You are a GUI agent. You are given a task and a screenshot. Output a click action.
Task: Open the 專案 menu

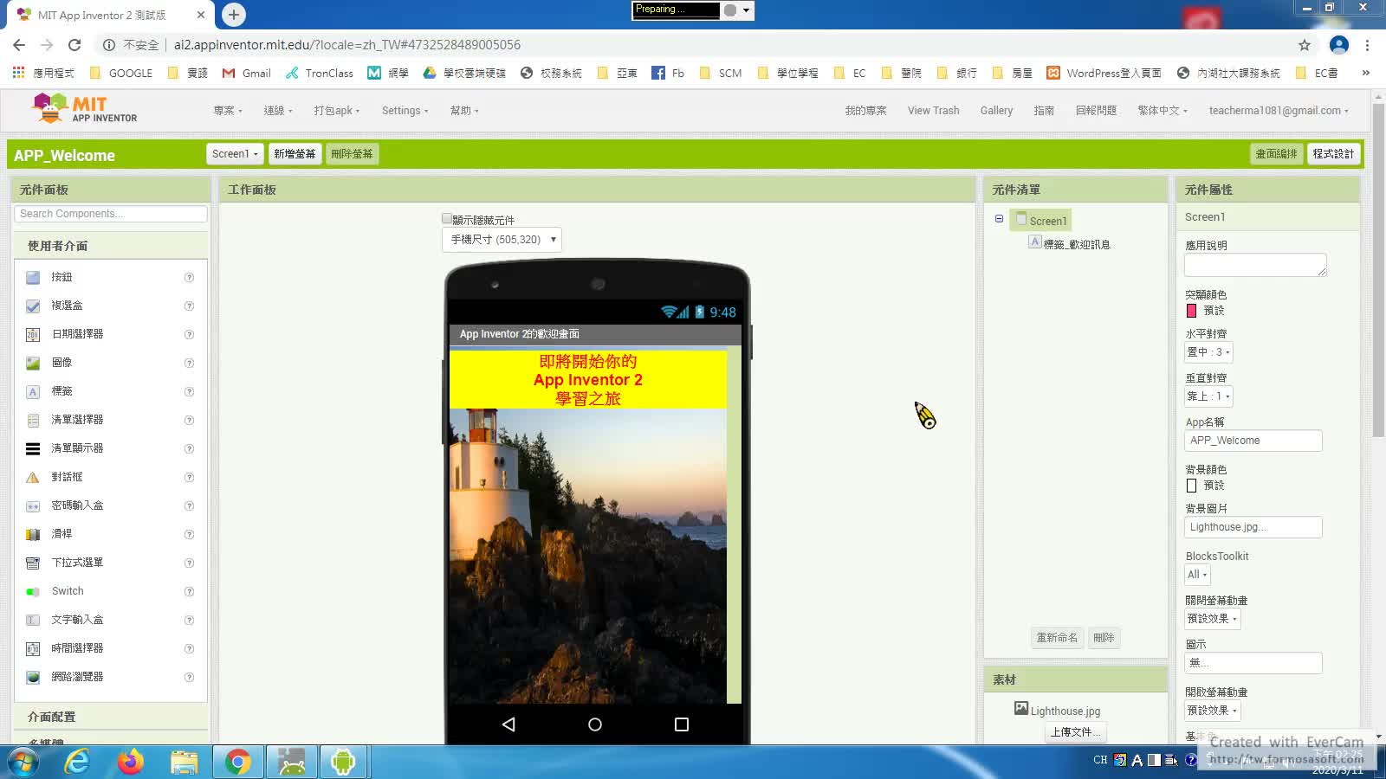[x=228, y=111]
